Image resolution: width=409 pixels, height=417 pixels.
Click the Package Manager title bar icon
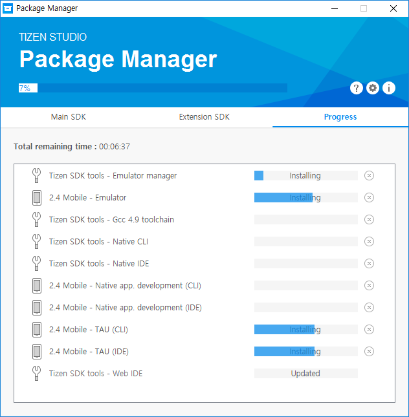pos(8,8)
